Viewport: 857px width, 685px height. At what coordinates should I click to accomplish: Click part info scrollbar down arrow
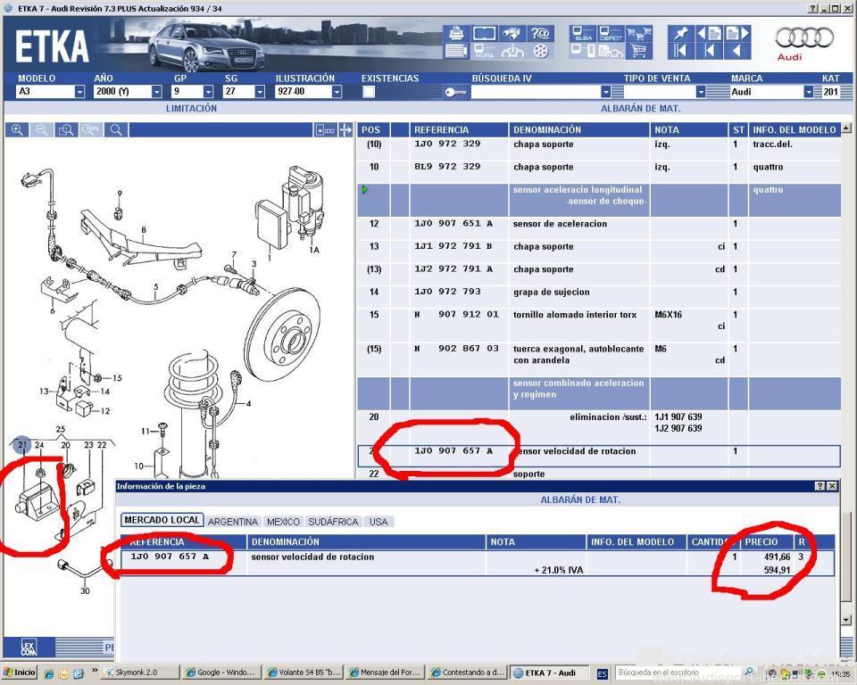point(846,620)
